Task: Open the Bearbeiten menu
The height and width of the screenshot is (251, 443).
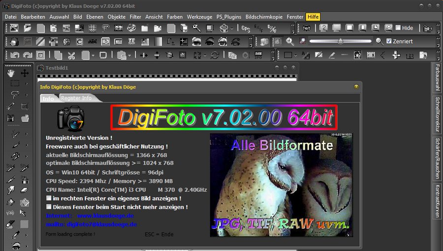Action: coord(33,17)
